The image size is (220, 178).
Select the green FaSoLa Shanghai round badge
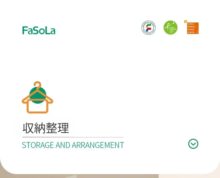point(170,28)
